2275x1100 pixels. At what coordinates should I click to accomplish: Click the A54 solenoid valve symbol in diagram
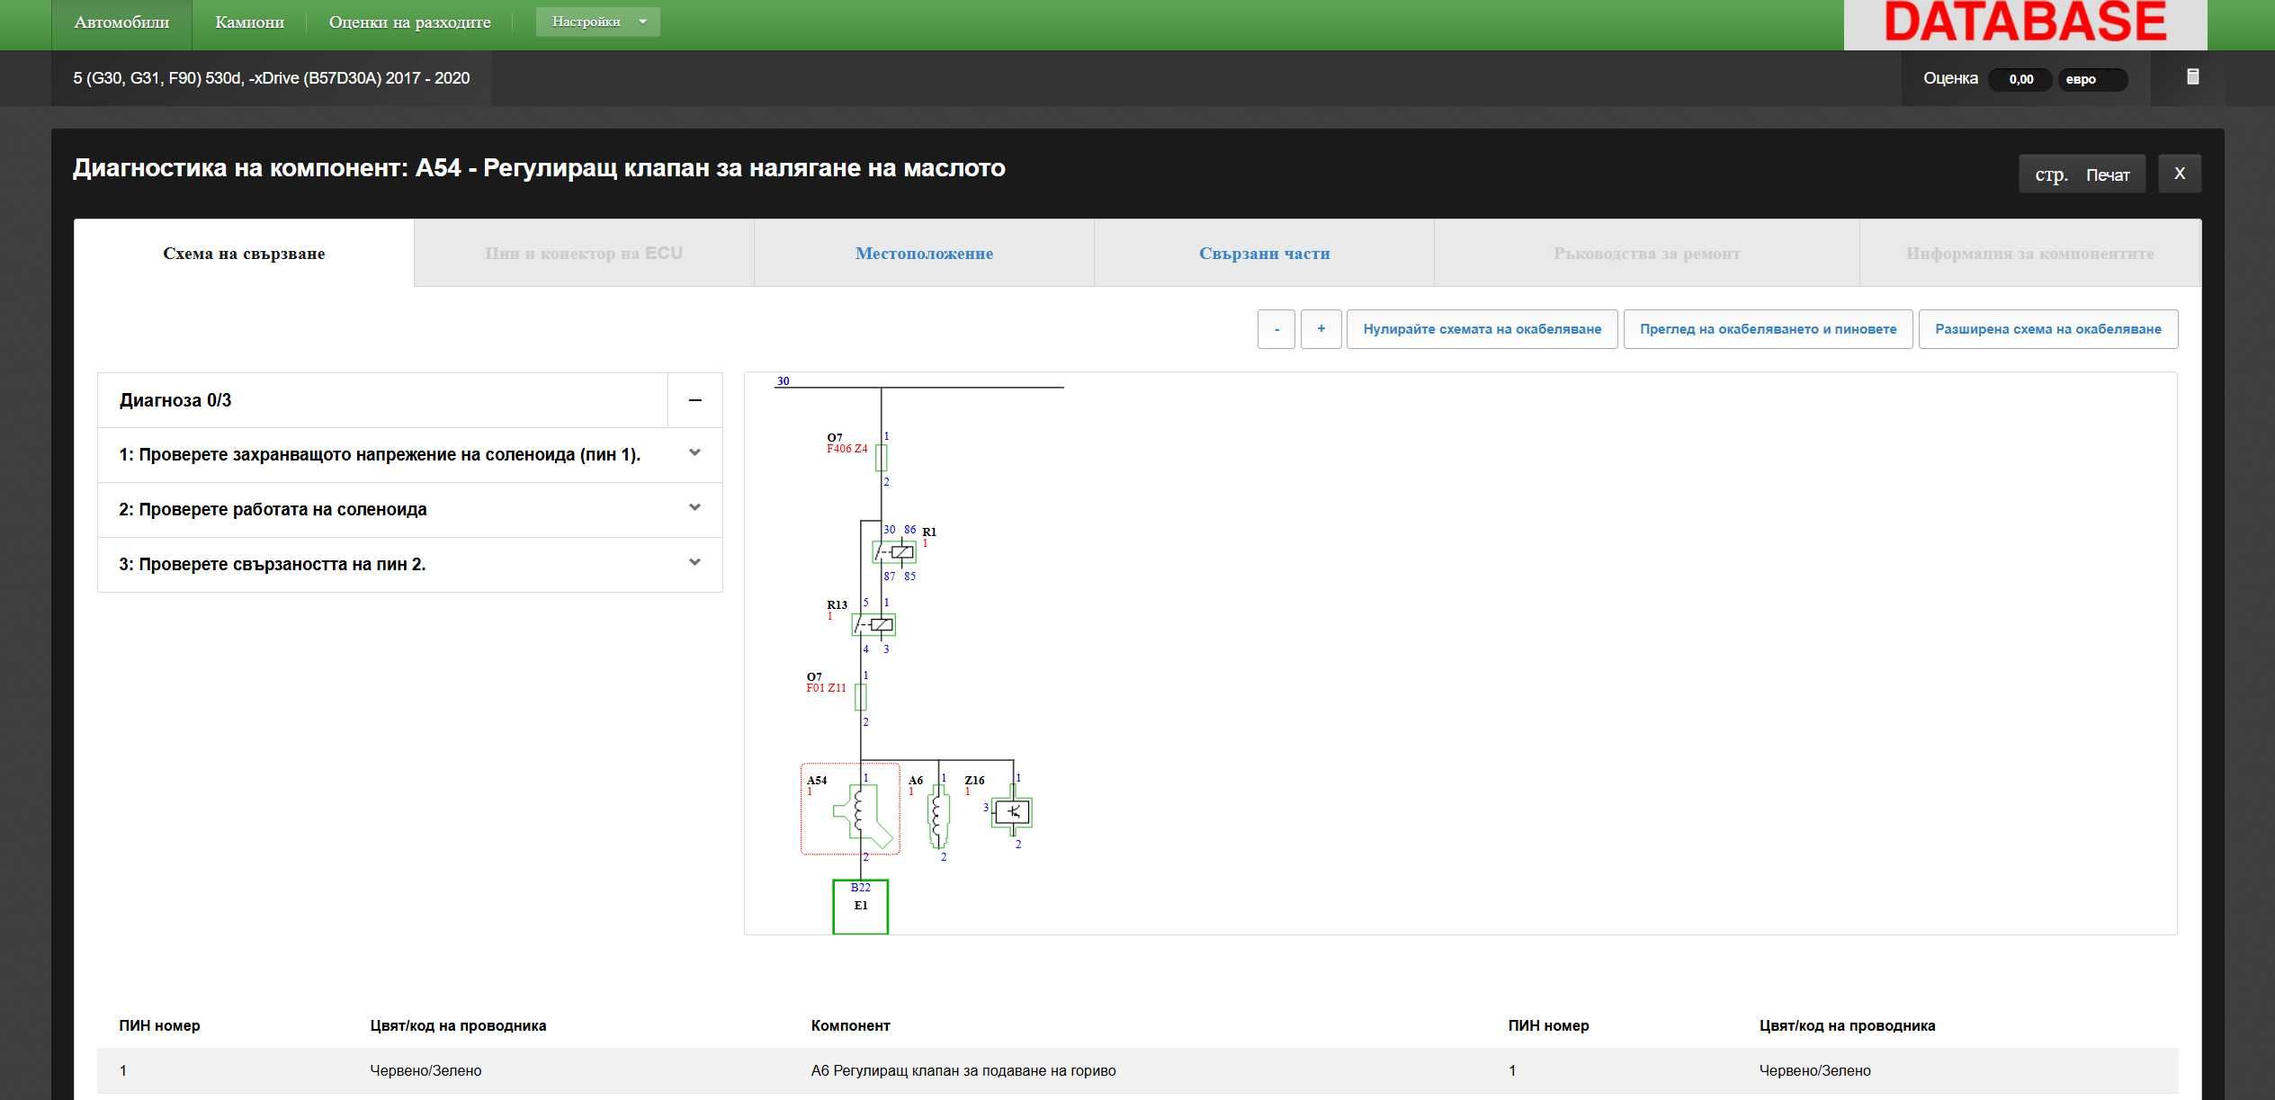(x=864, y=817)
